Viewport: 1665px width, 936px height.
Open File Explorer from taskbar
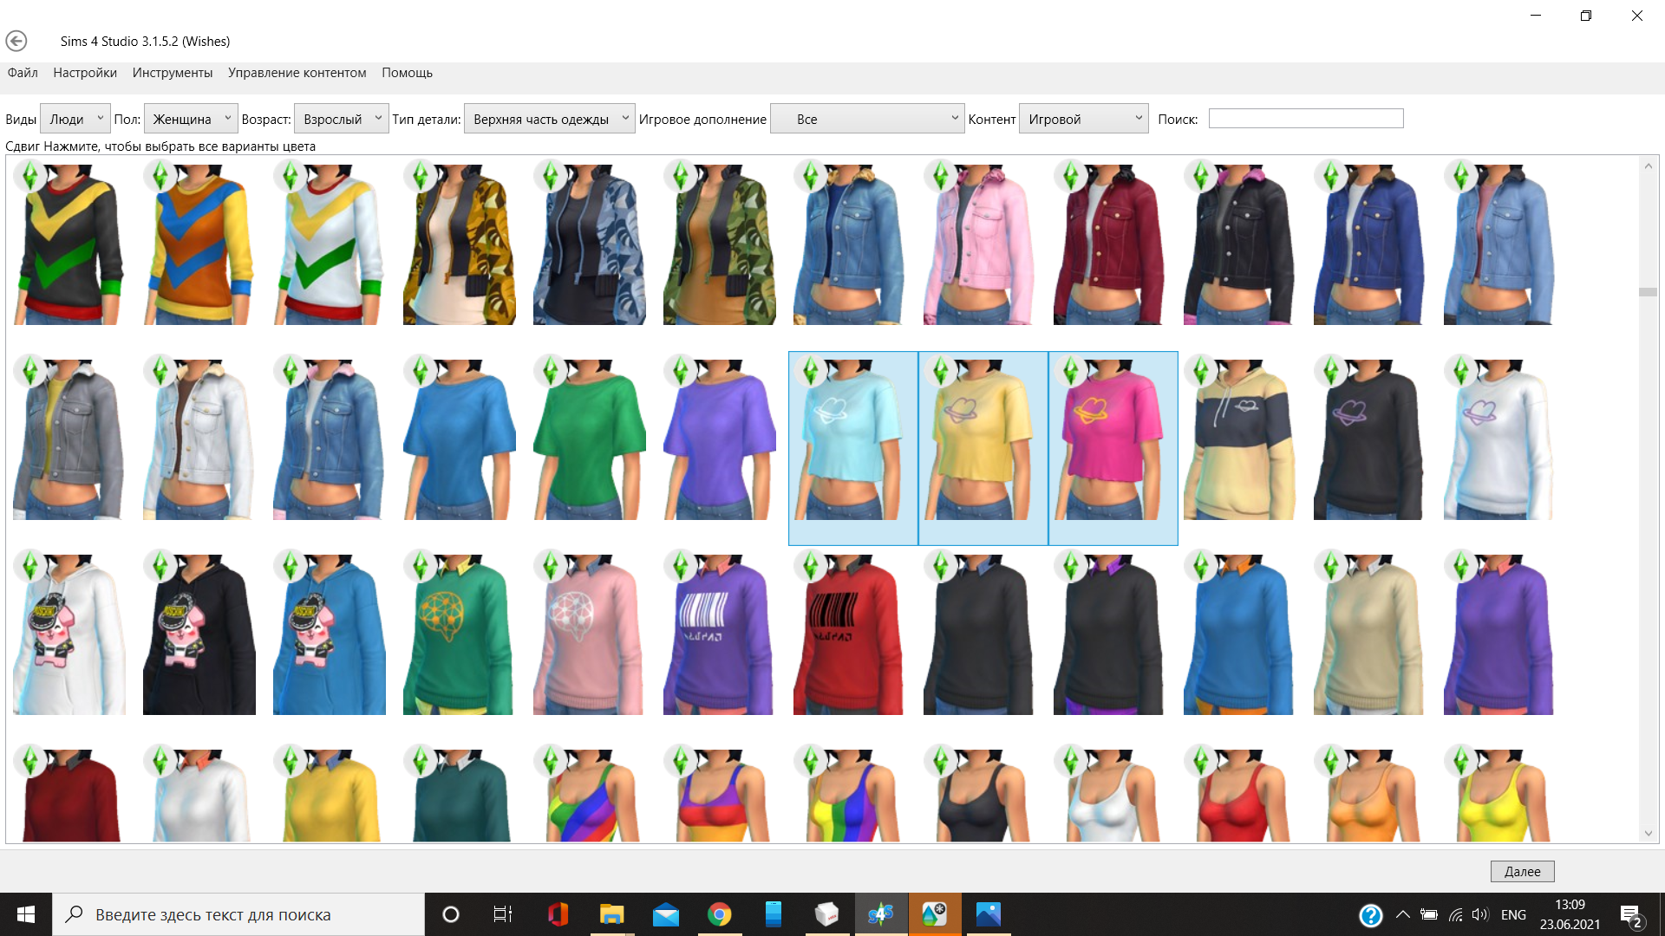pos(611,914)
